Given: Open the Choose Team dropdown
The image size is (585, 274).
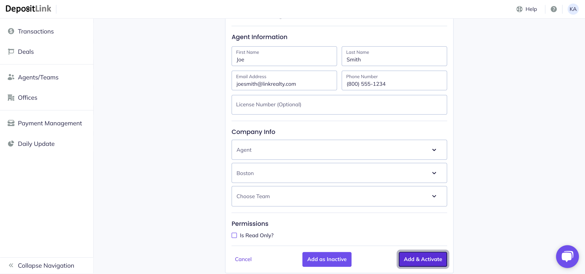Looking at the screenshot, I should [339, 196].
